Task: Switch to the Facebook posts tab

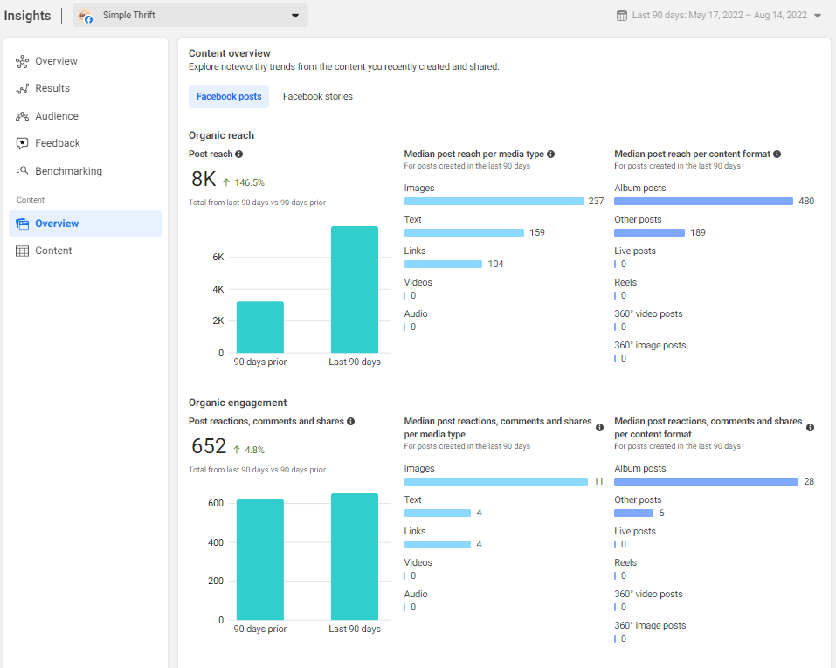Action: (229, 97)
